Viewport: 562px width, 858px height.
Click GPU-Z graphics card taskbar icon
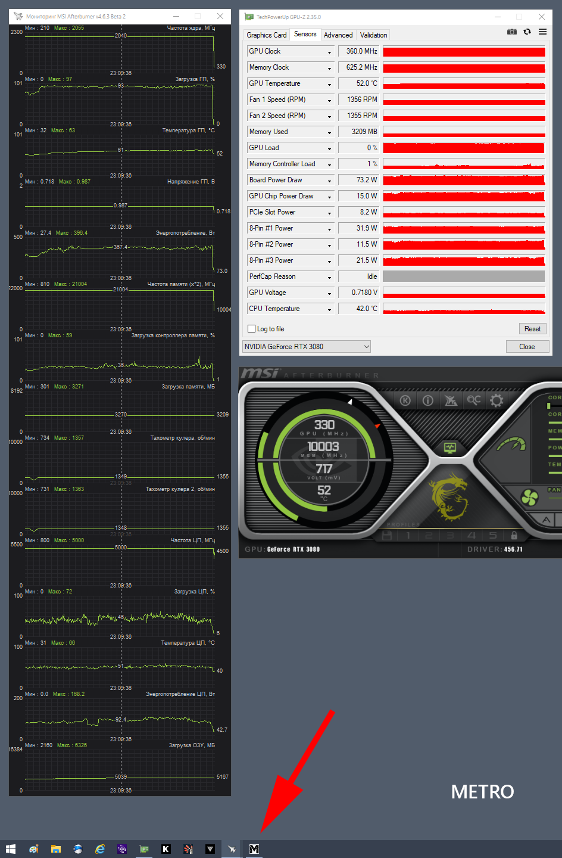144,849
